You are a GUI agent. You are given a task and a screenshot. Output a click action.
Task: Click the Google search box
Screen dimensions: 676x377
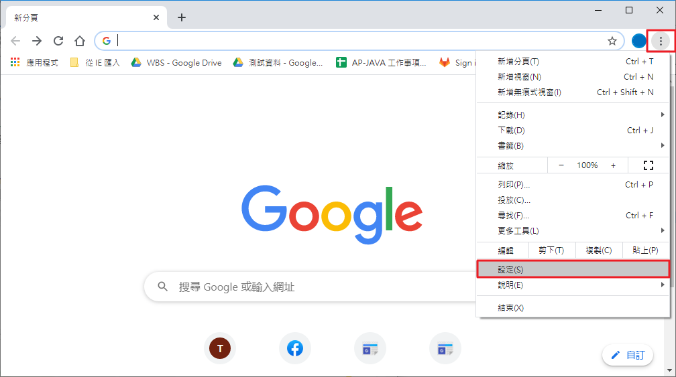[x=311, y=287]
